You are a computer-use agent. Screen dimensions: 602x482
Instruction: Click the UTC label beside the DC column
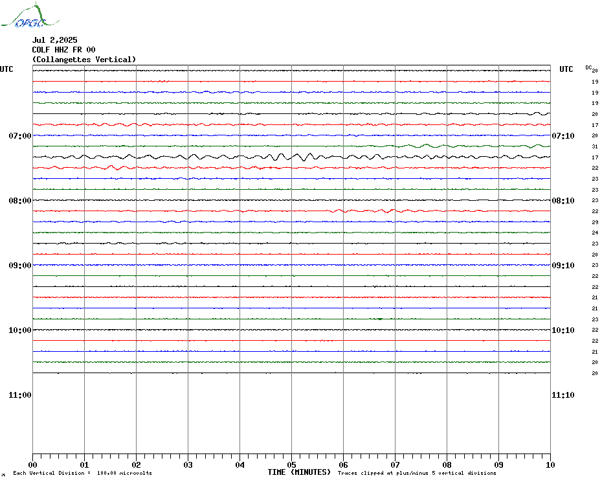click(x=566, y=69)
